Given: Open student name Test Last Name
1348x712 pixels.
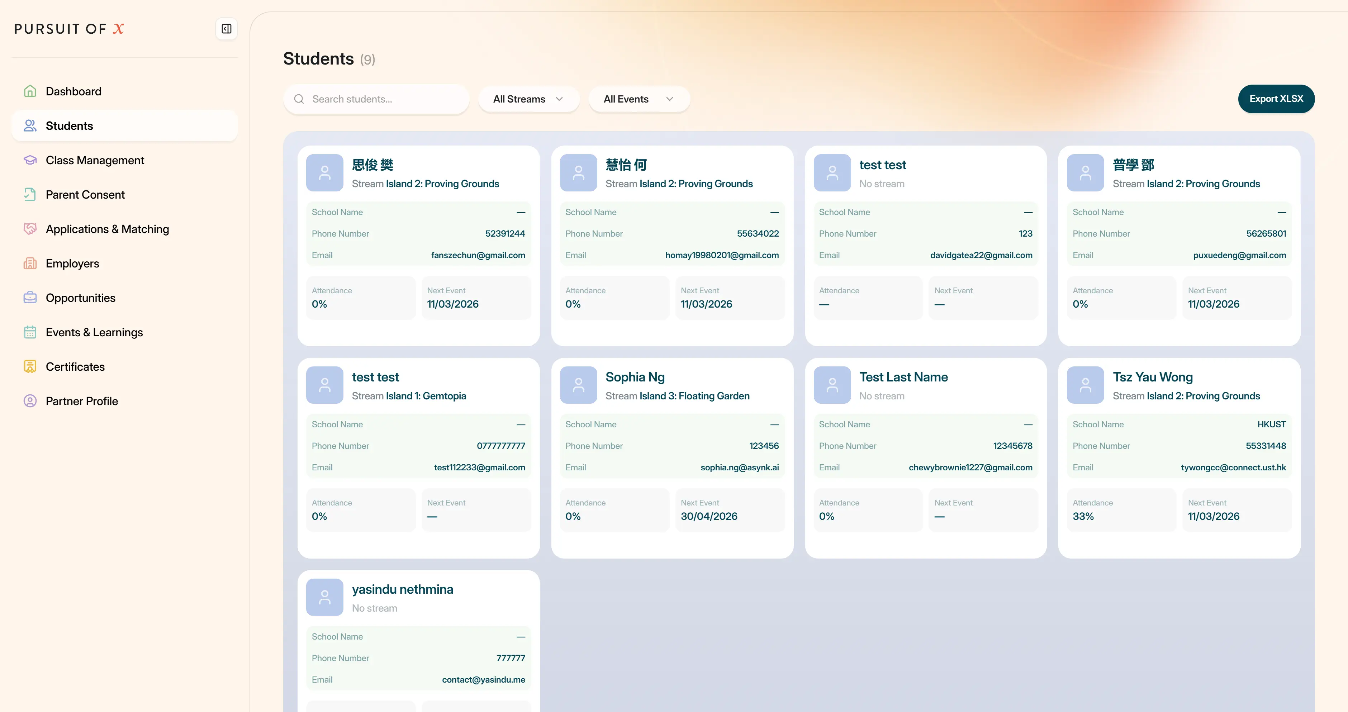Looking at the screenshot, I should 903,377.
